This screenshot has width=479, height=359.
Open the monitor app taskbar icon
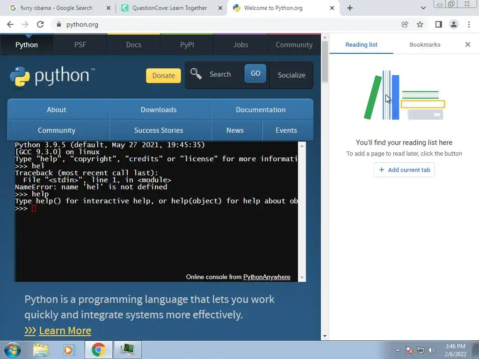(127, 350)
